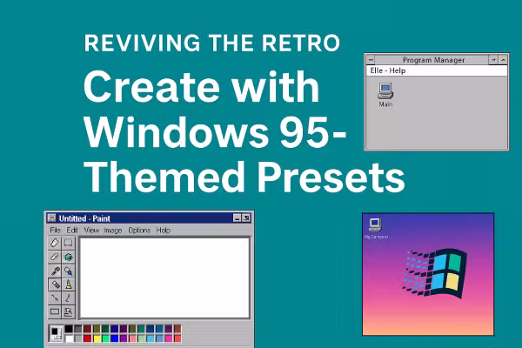Viewport: 522px width, 348px height.
Task: Select the eraser tool at the top of the Paint toolbox
Action: [55, 243]
